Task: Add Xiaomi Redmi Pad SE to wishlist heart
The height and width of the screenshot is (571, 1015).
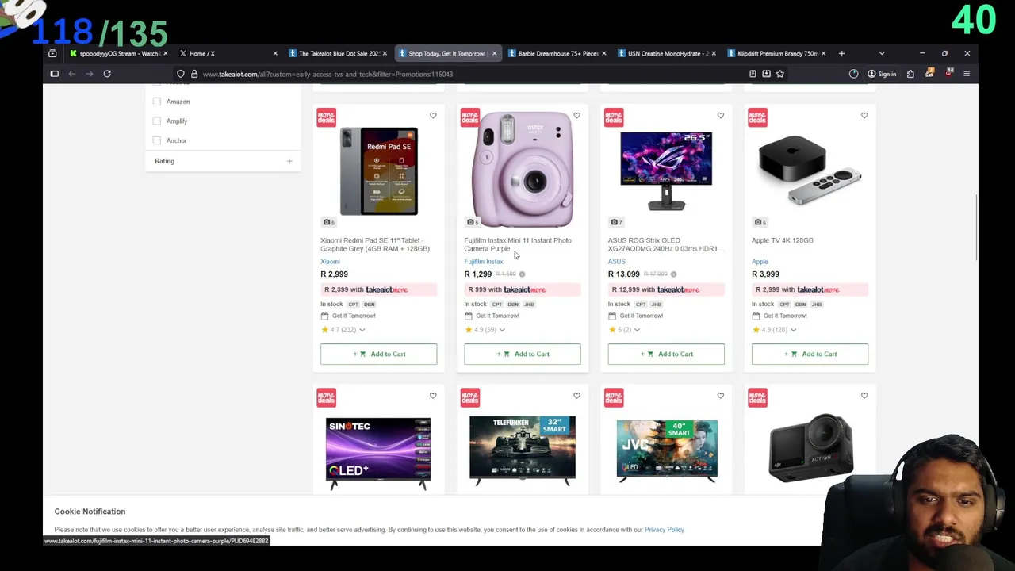Action: [x=433, y=116]
